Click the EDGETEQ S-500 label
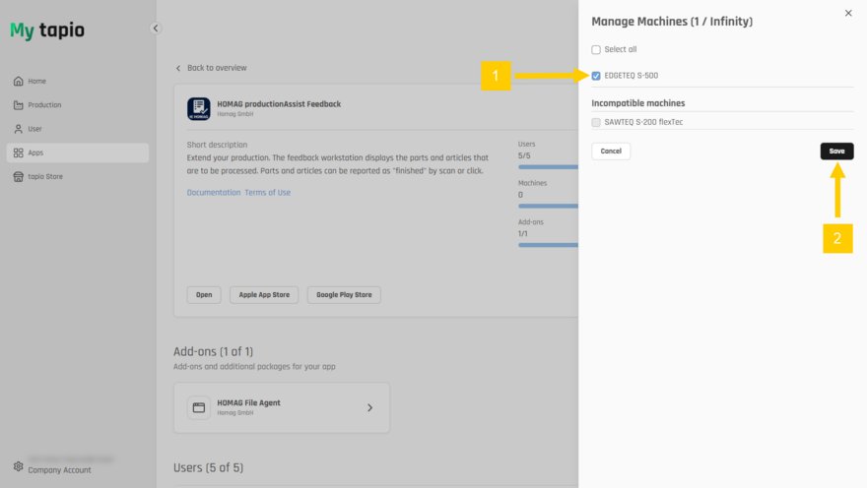 [631, 76]
